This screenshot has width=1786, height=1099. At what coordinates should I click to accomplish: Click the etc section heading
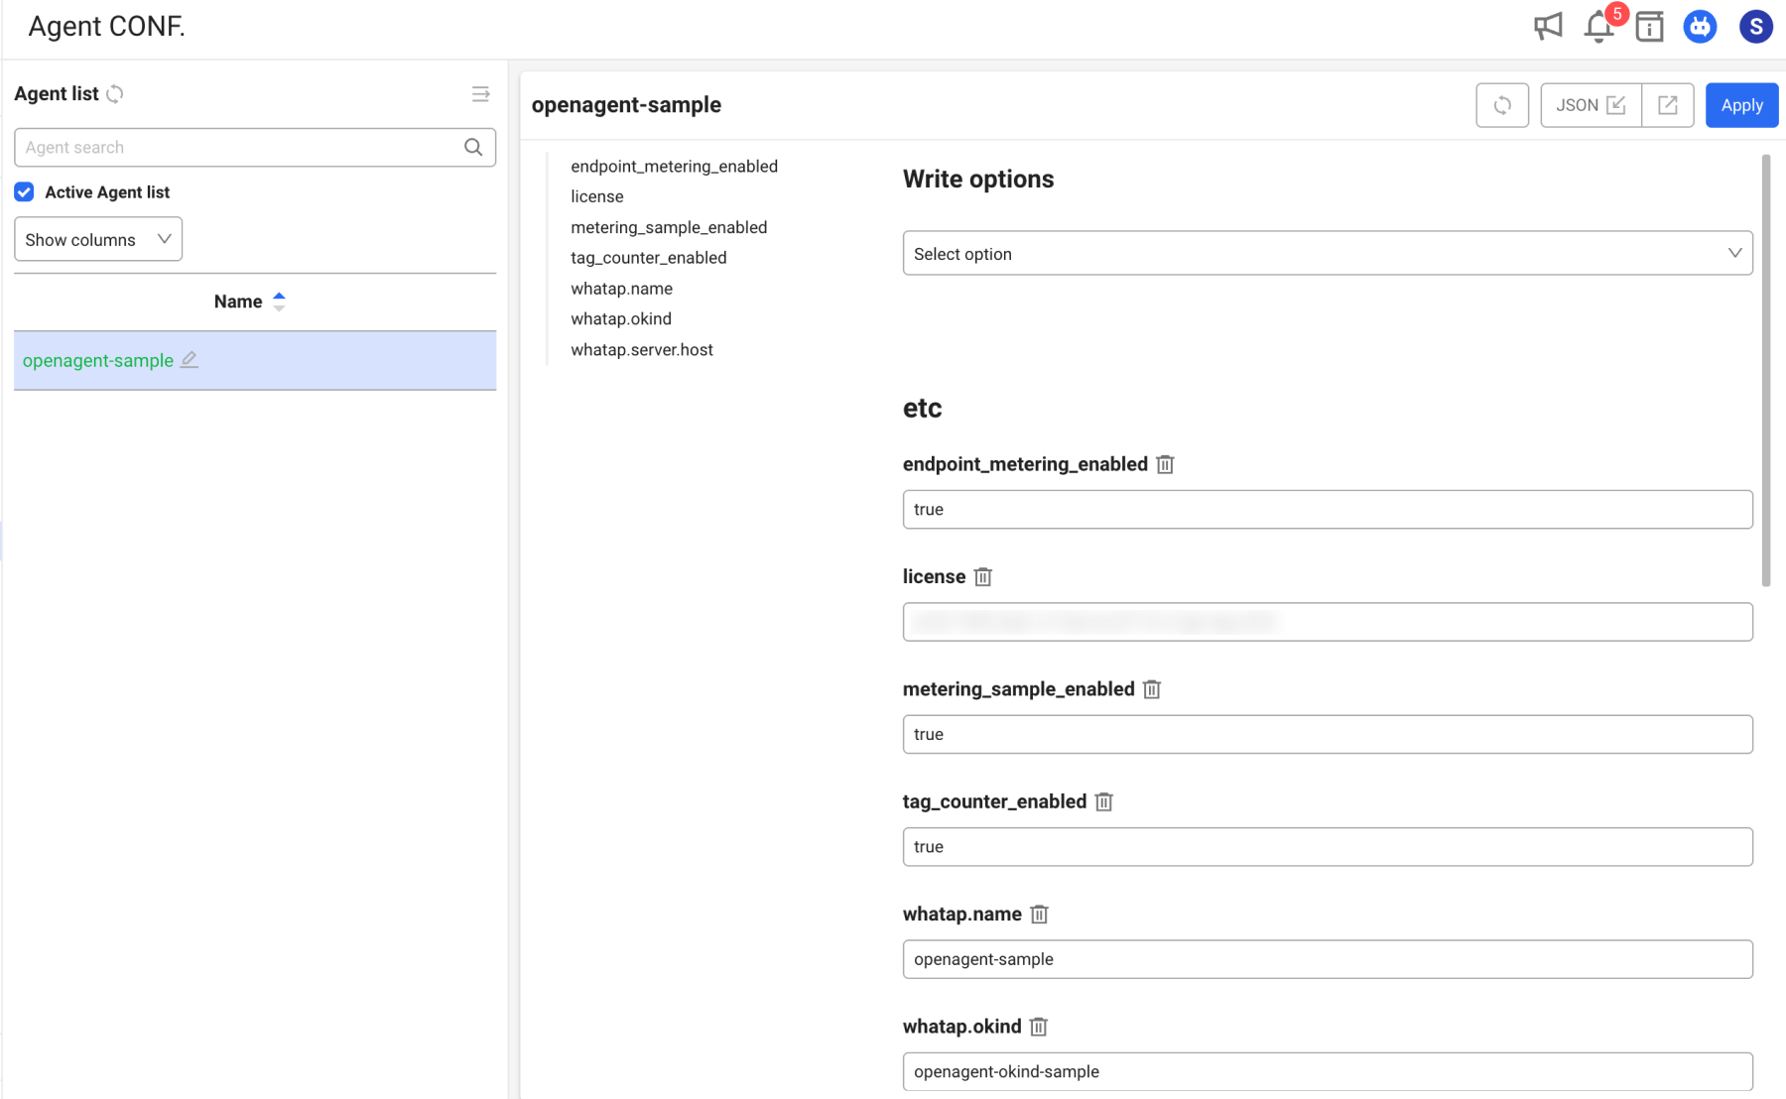[922, 409]
